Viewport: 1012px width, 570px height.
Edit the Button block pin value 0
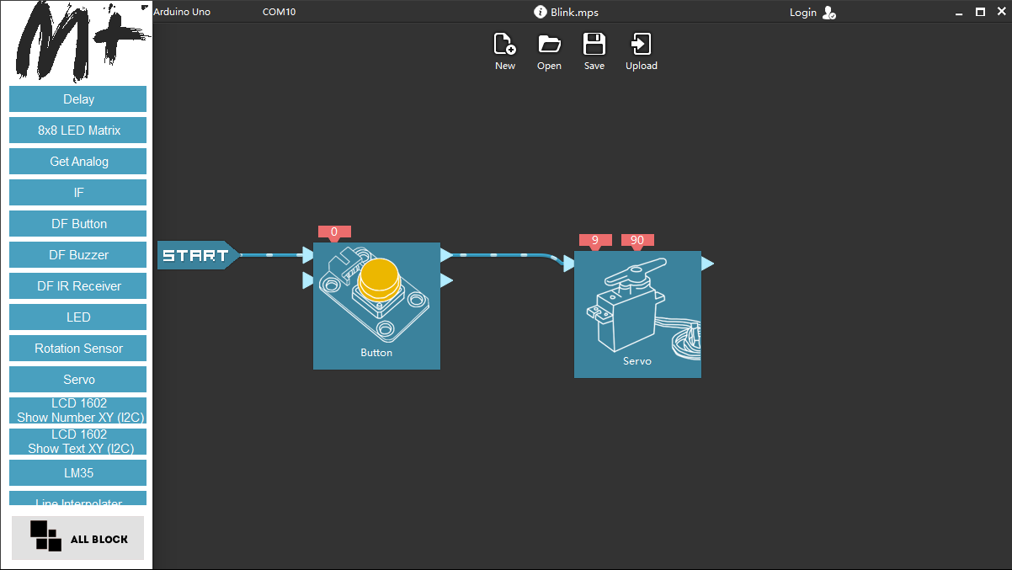point(334,232)
